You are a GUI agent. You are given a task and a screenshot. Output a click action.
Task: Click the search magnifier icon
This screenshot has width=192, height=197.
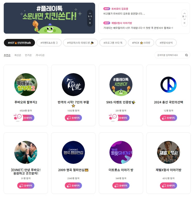(x=186, y=55)
